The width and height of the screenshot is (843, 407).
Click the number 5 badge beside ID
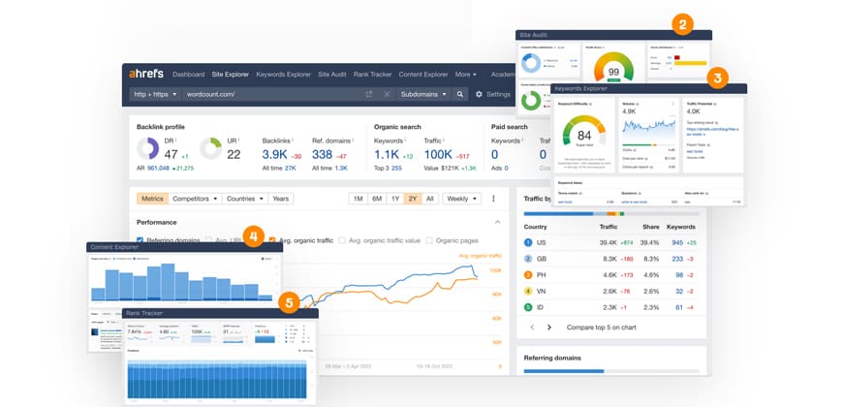[528, 307]
